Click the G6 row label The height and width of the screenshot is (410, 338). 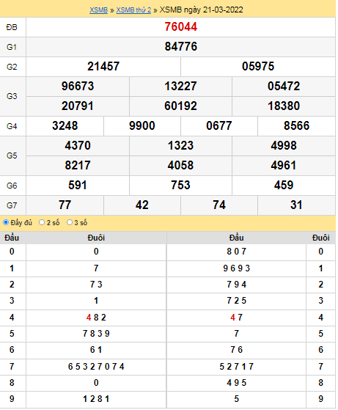pos(12,186)
